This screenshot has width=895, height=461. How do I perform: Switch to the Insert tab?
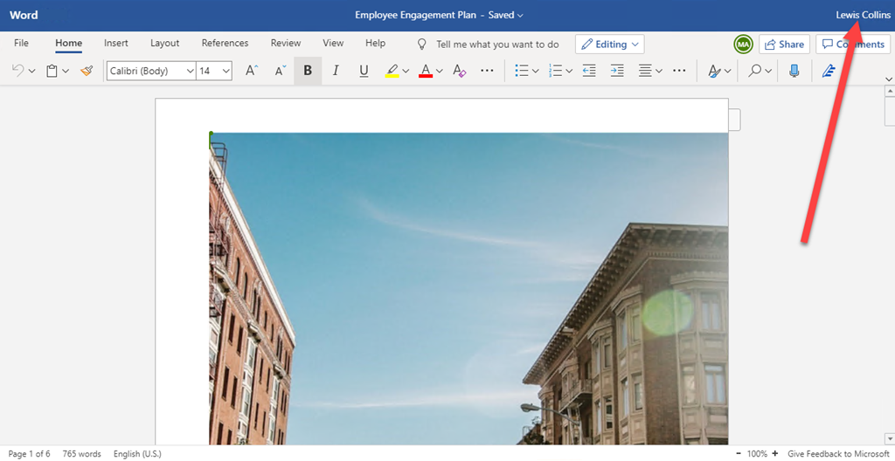(x=116, y=44)
